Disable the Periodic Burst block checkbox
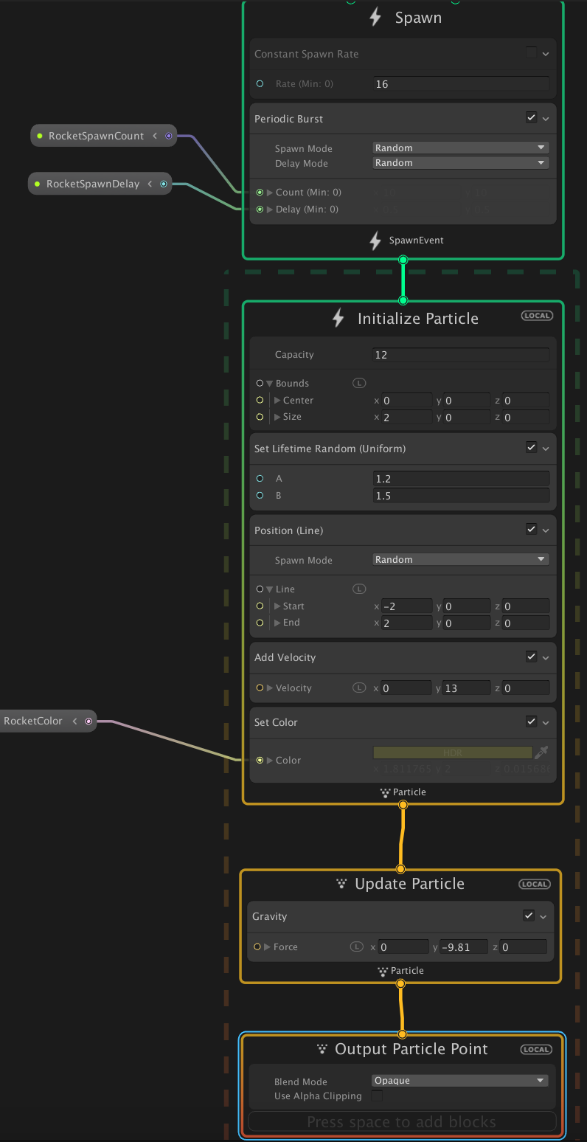This screenshot has height=1142, width=587. pos(531,117)
